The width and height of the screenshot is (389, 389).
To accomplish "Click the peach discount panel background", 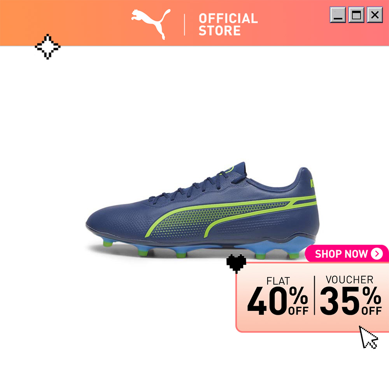I will click(313, 297).
